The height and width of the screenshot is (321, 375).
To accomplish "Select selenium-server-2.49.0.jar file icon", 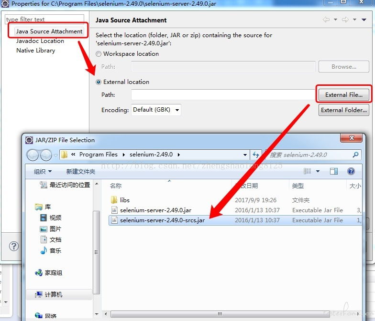I will click(114, 210).
